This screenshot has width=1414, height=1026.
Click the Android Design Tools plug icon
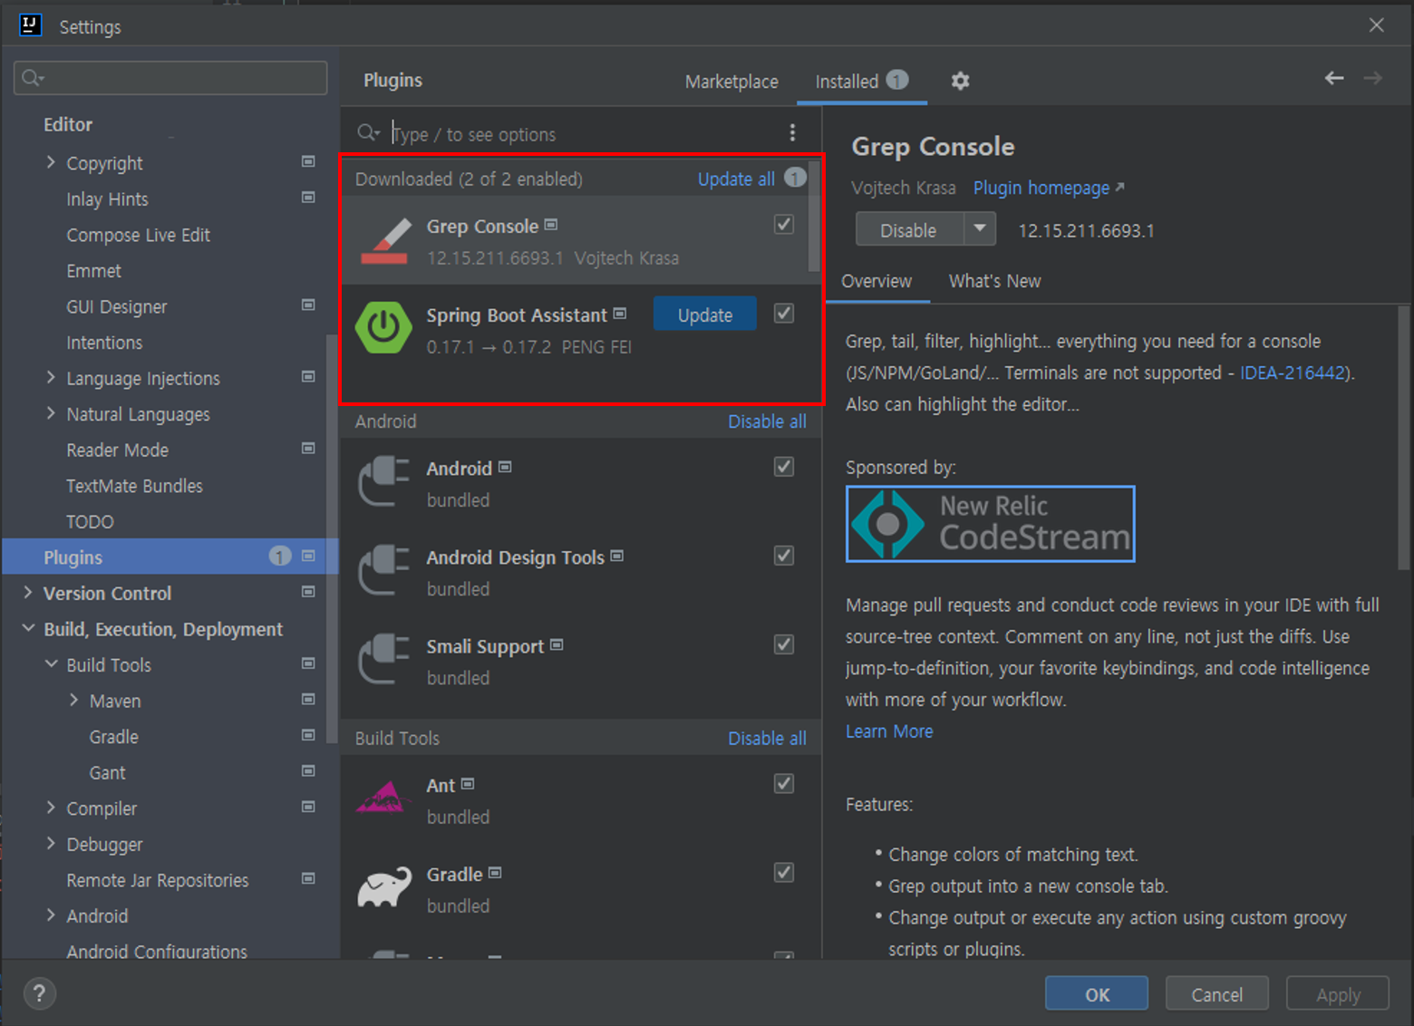pyautogui.click(x=383, y=569)
